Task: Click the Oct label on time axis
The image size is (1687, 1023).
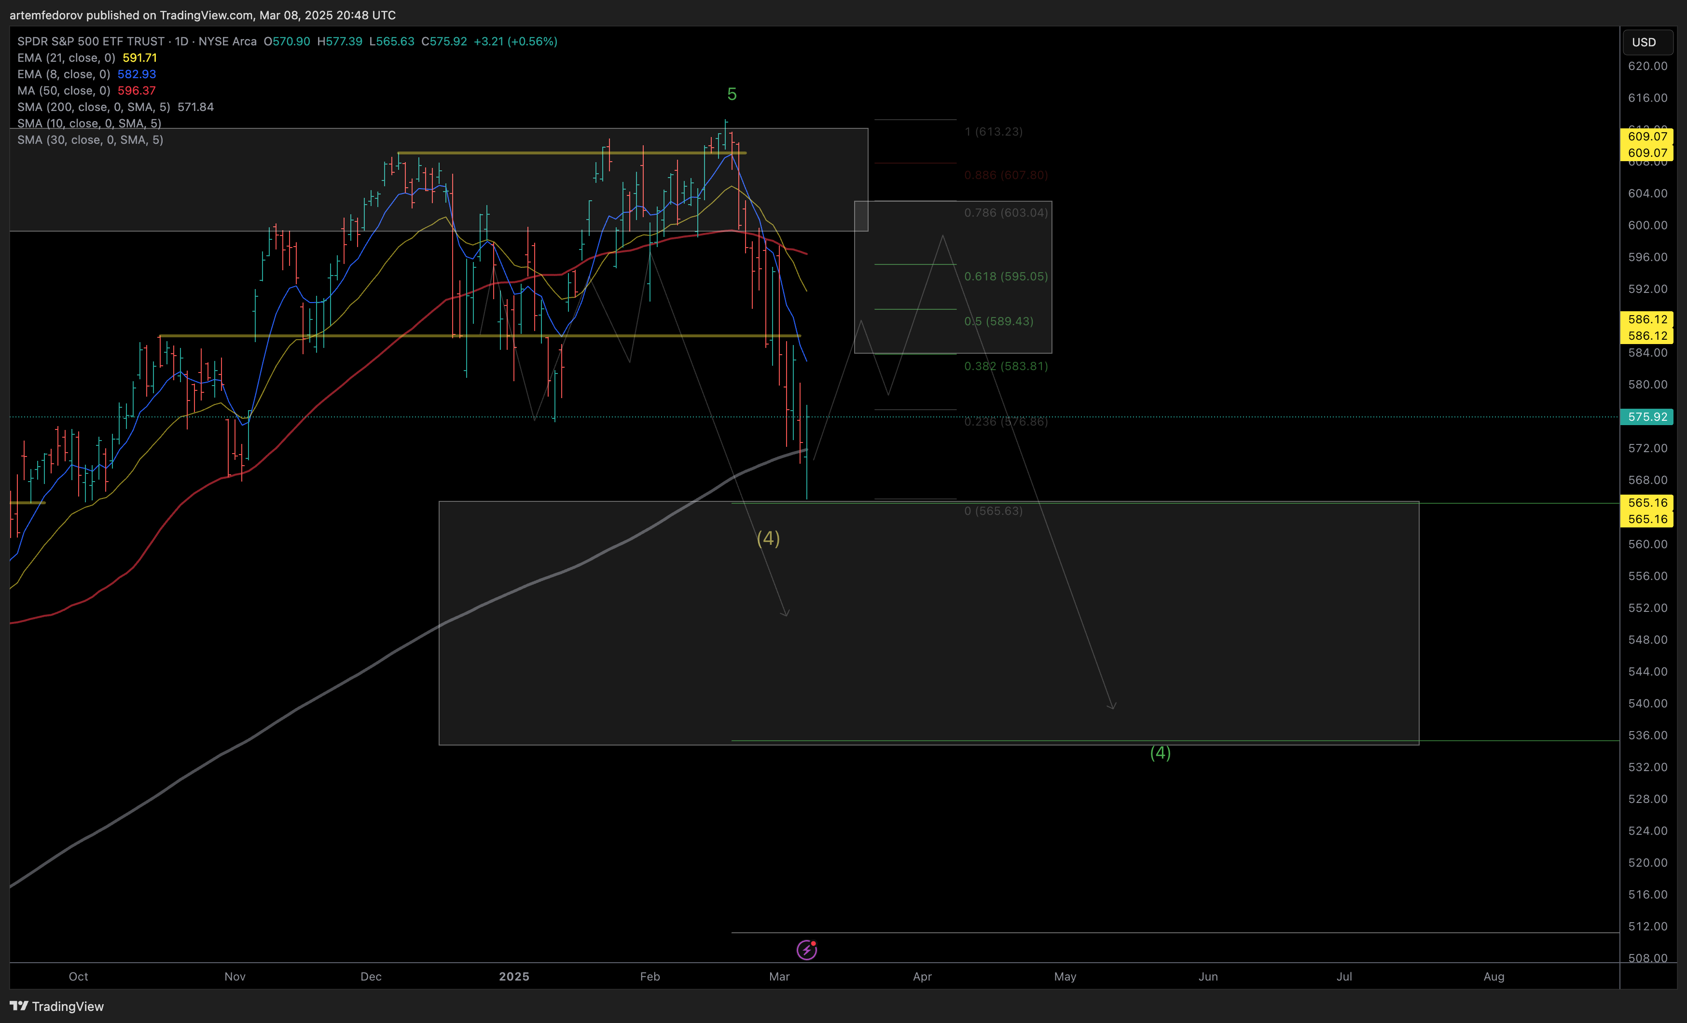Action: pyautogui.click(x=78, y=977)
